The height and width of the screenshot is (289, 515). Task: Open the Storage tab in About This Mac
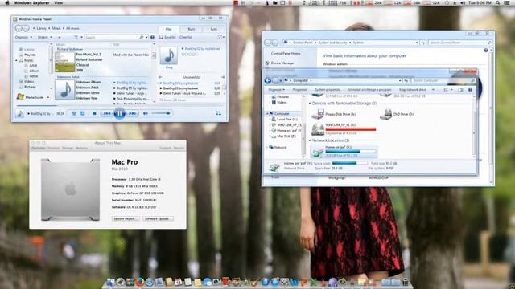point(68,148)
